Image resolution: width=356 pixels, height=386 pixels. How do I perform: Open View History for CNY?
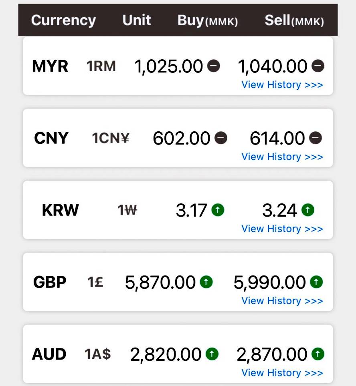(282, 157)
